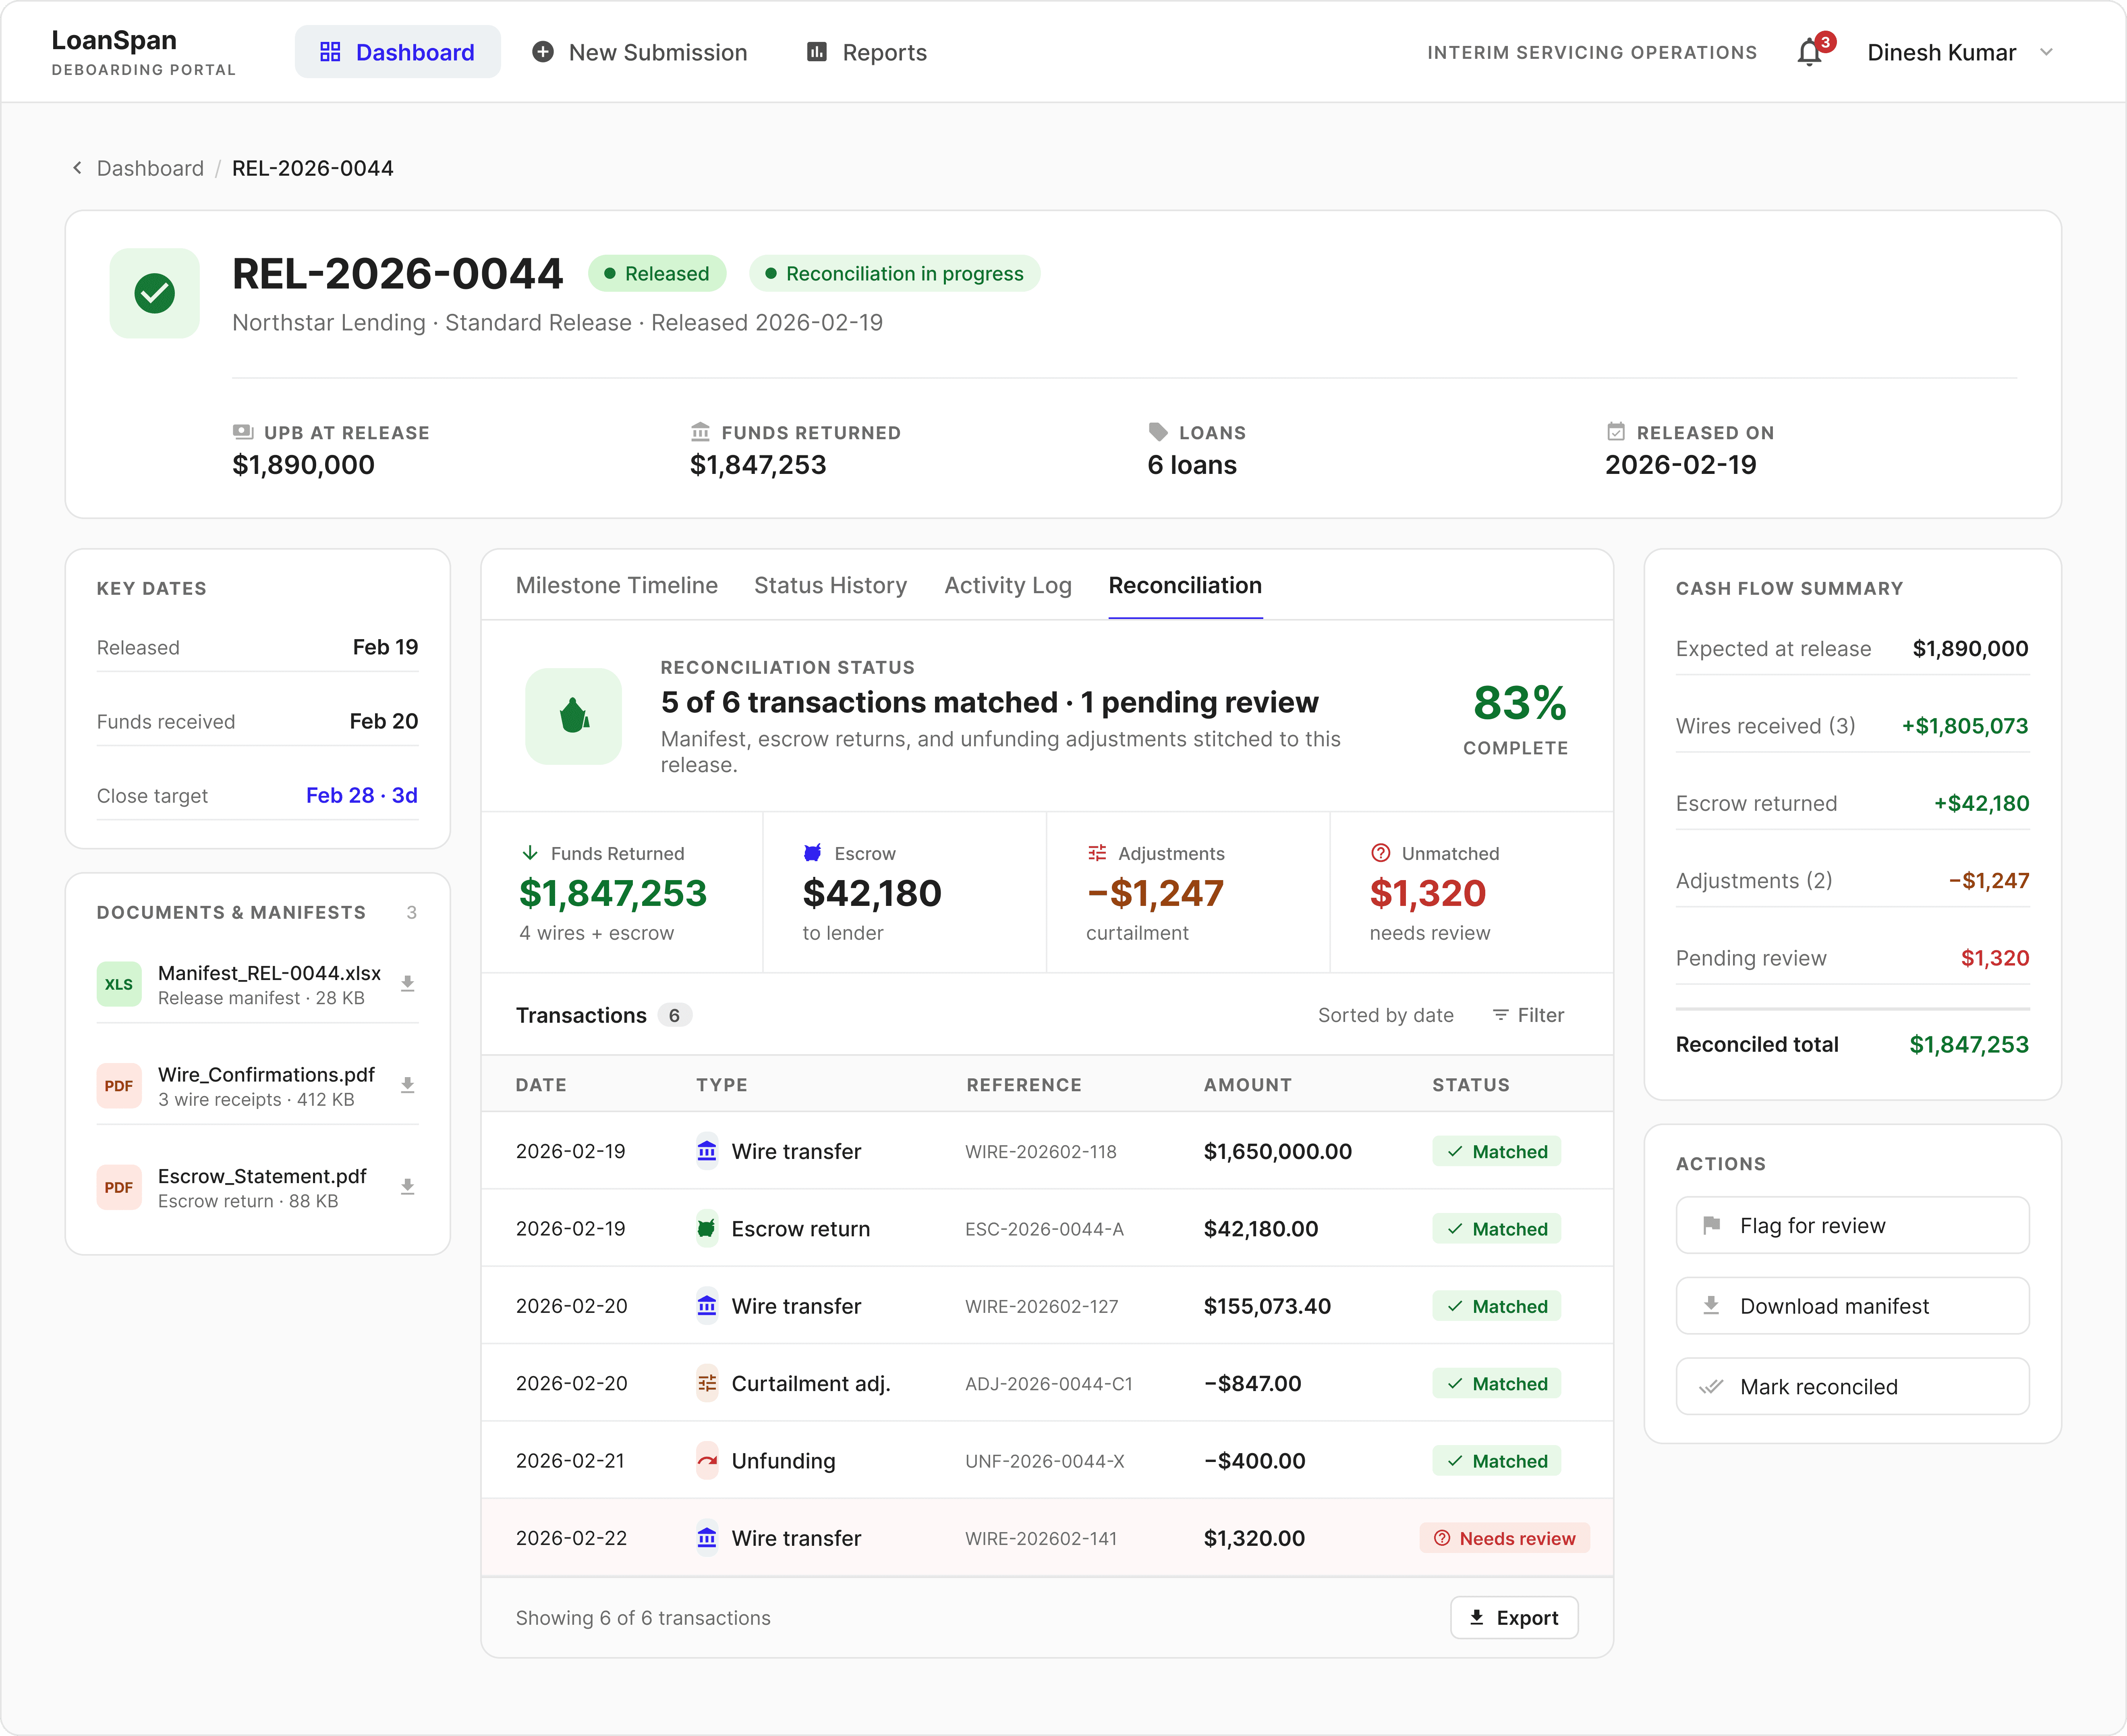The image size is (2127, 1736).
Task: Click the Curtailment adj. row icon
Action: pyautogui.click(x=707, y=1383)
